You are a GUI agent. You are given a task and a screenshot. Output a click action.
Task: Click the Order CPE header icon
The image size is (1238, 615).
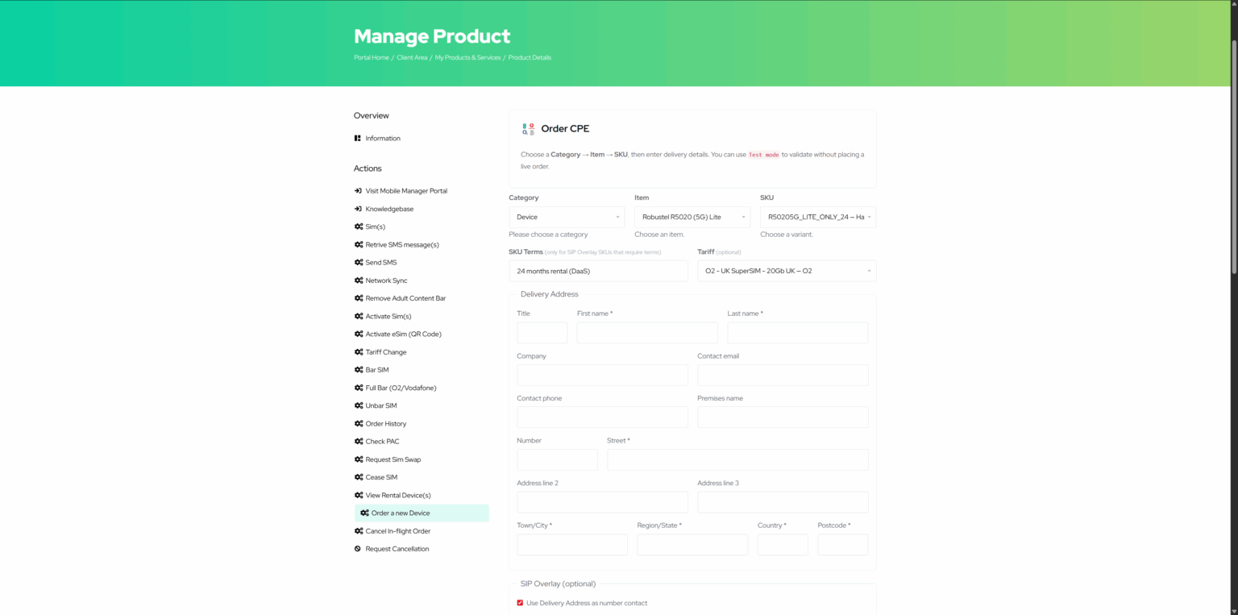pyautogui.click(x=529, y=128)
